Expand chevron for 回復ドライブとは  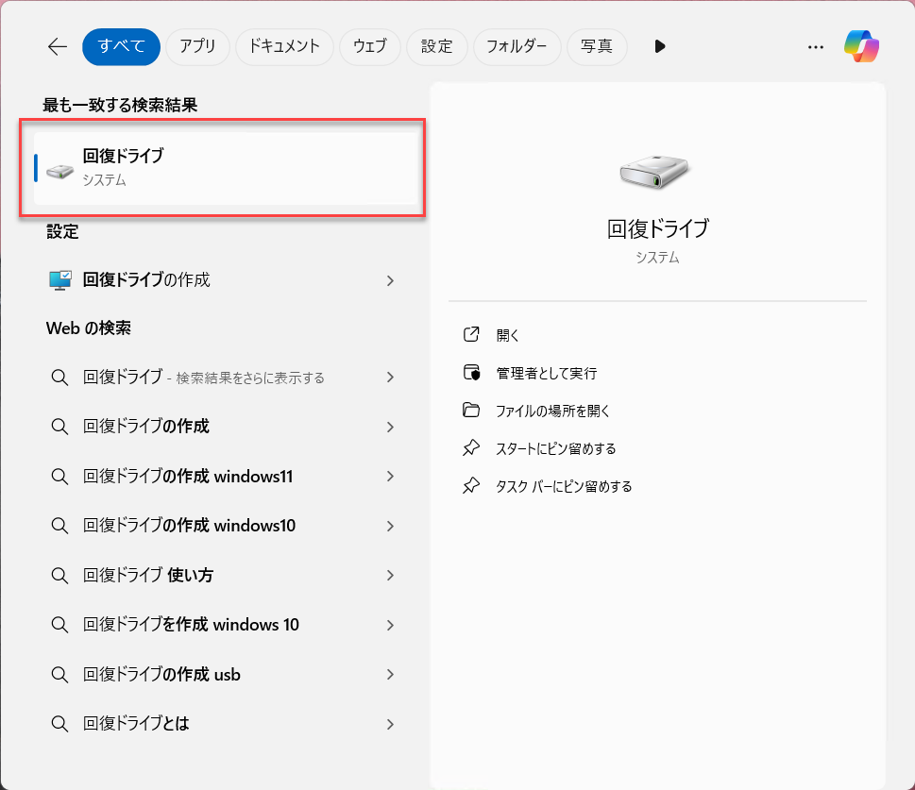click(390, 724)
